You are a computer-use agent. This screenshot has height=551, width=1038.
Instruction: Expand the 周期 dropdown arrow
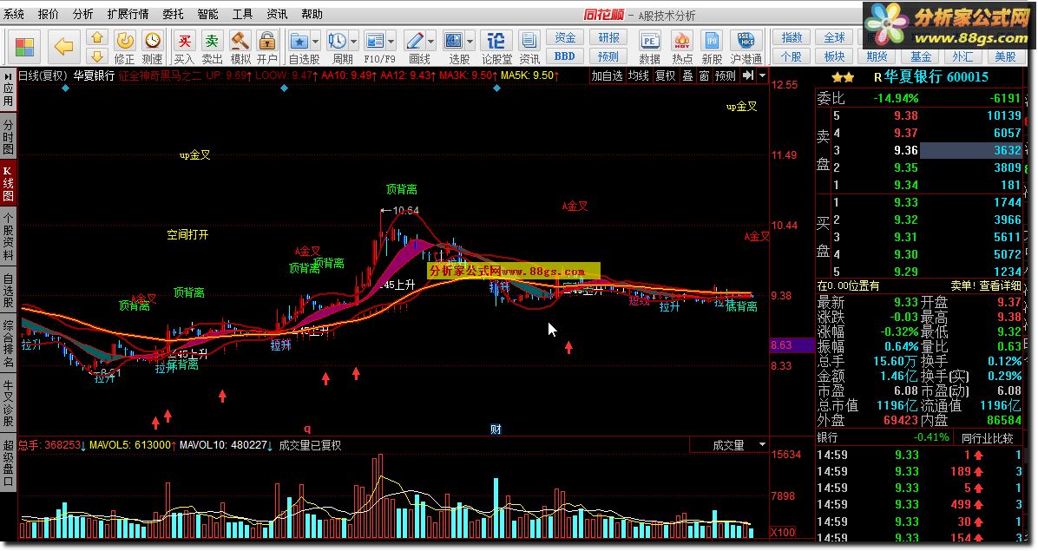pos(353,41)
